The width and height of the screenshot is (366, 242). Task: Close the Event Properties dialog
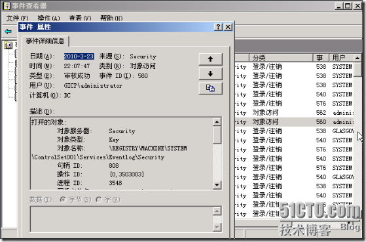pos(228,27)
